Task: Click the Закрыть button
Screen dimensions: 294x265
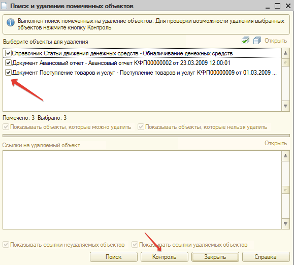Action: tap(215, 257)
